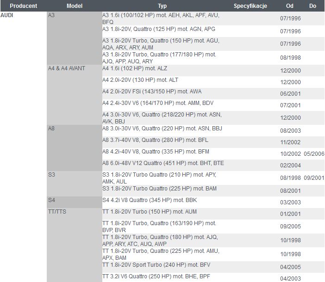325x282 pixels.
Task: Click the 04/2003 start date
Action: (x=290, y=279)
